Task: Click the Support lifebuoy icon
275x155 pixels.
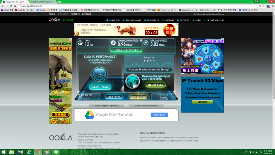Action: 163,20
